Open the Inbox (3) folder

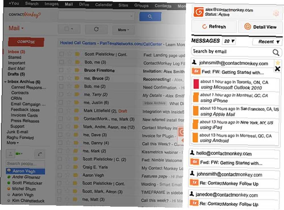(x=16, y=52)
